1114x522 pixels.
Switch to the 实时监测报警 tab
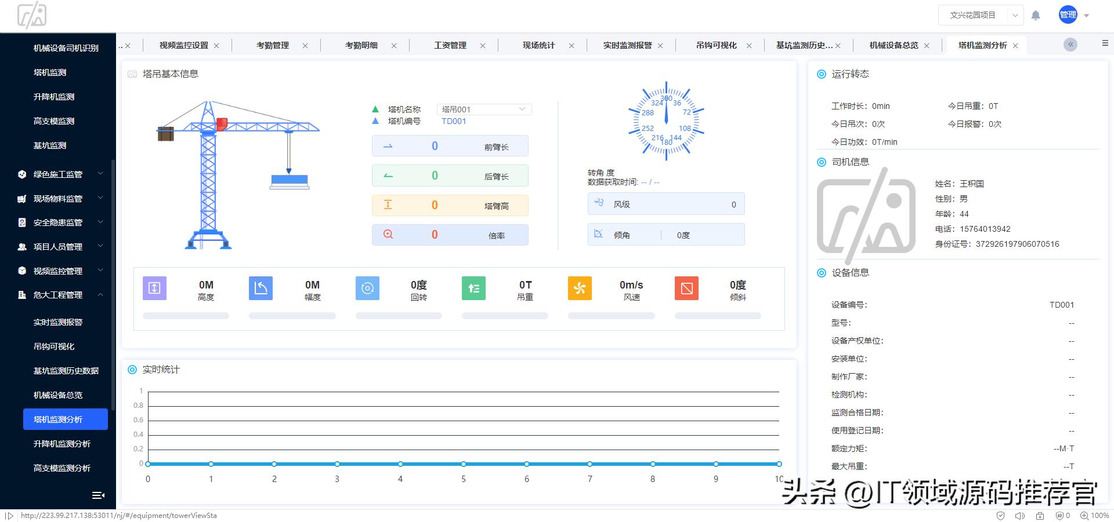(628, 45)
